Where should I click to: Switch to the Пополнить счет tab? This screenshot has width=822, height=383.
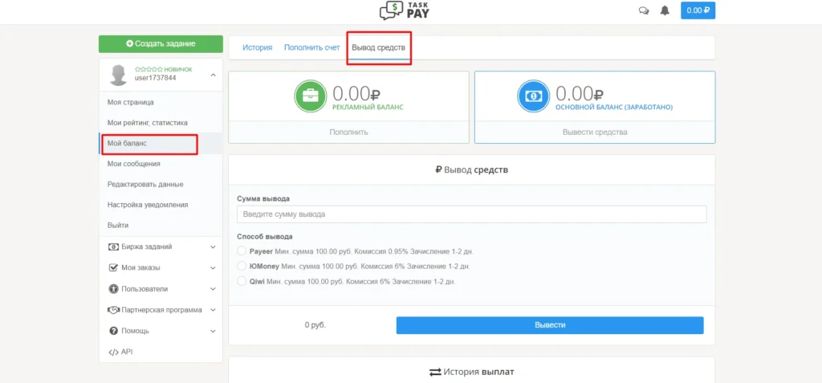coord(312,47)
